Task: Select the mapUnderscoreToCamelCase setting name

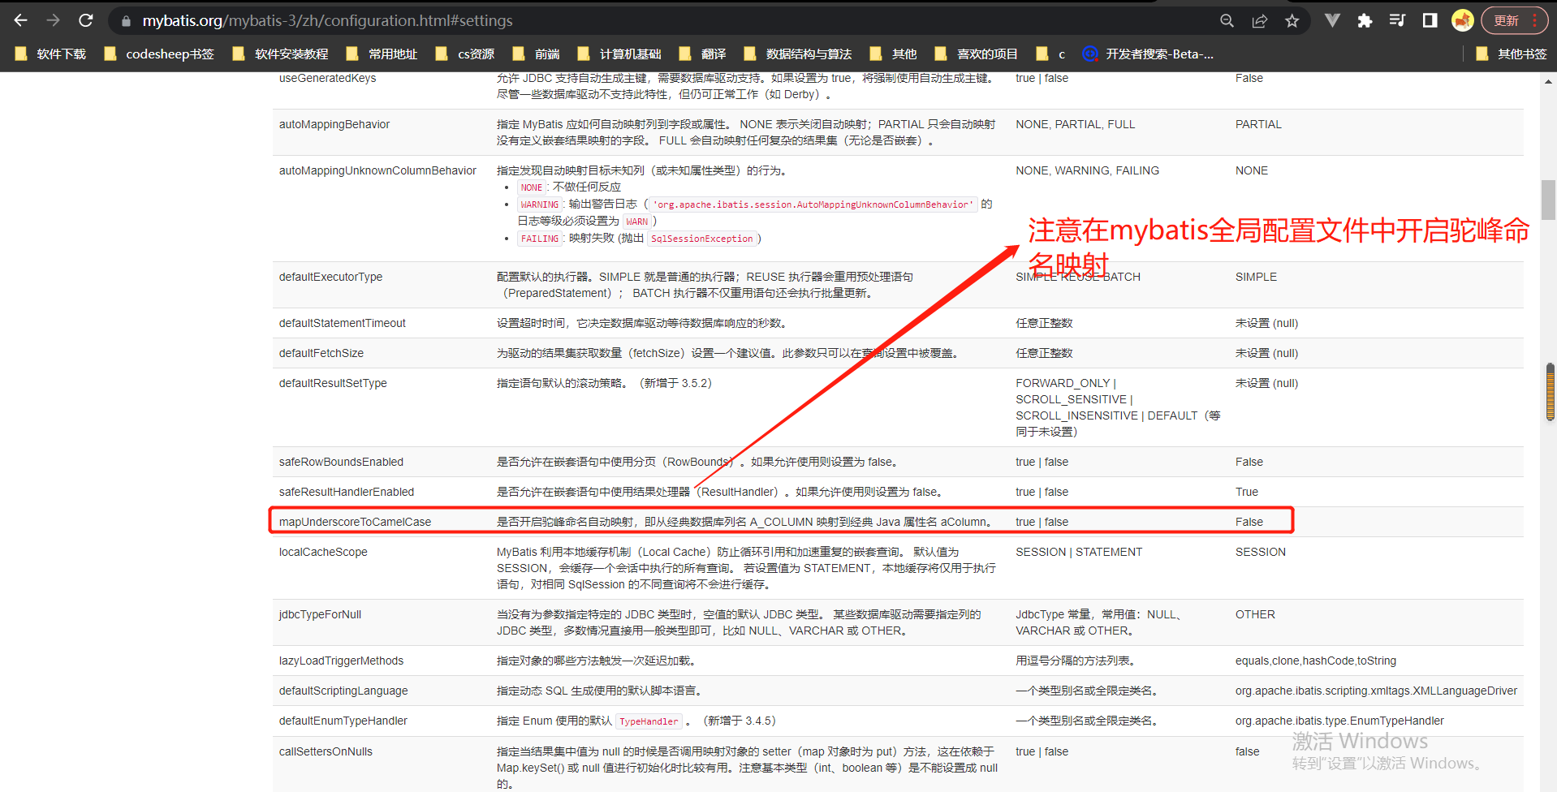Action: click(x=355, y=522)
